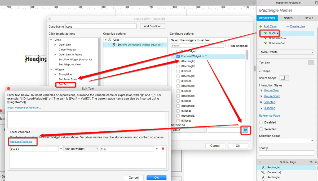This screenshot has width=318, height=181.
Task: Open the Selected interaction style link
Action: point(270,102)
